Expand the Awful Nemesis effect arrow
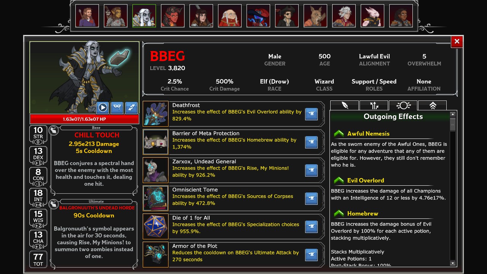Image resolution: width=487 pixels, height=274 pixels. pyautogui.click(x=339, y=134)
